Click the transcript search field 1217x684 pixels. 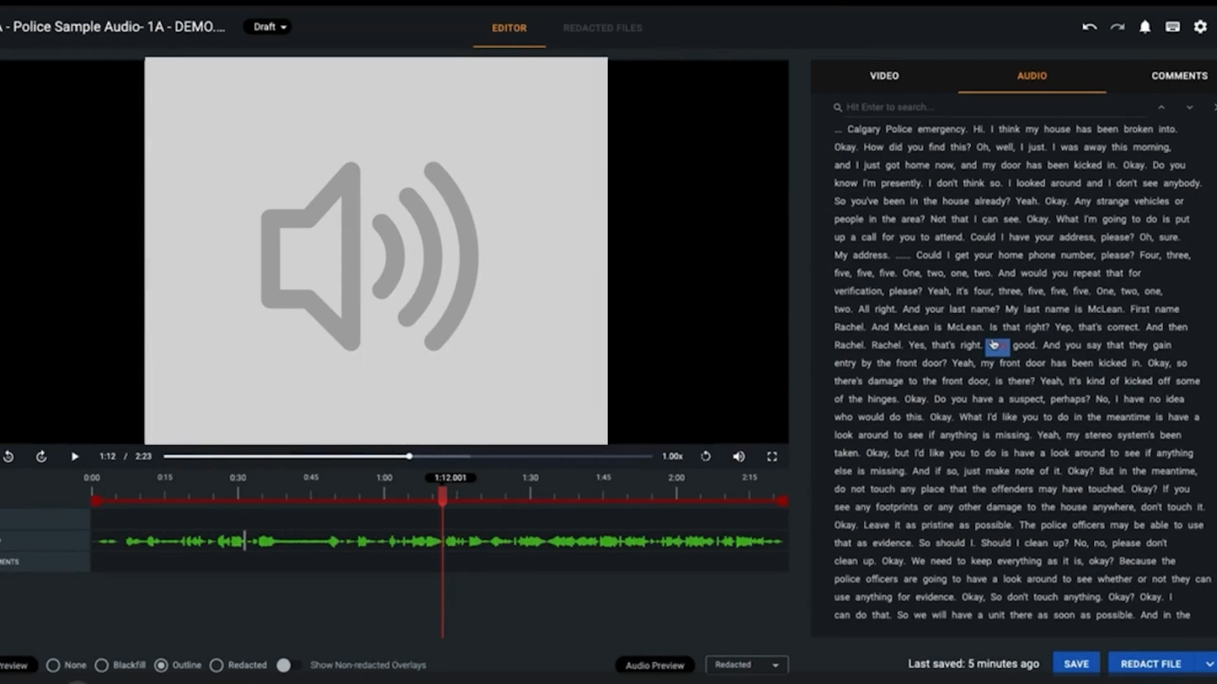pyautogui.click(x=989, y=107)
